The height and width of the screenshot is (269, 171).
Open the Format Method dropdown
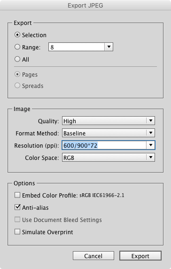(109, 133)
